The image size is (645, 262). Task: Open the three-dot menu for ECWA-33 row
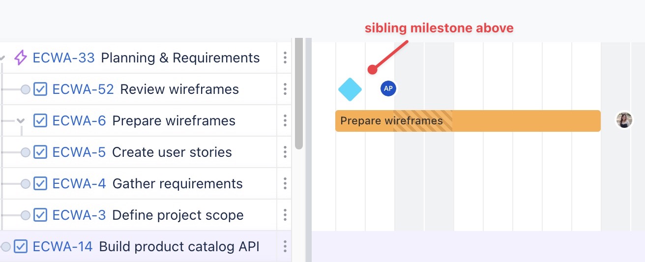point(285,58)
